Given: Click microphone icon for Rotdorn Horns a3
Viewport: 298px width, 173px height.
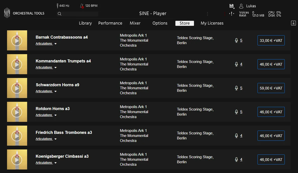Looking at the screenshot, I should 236,112.
